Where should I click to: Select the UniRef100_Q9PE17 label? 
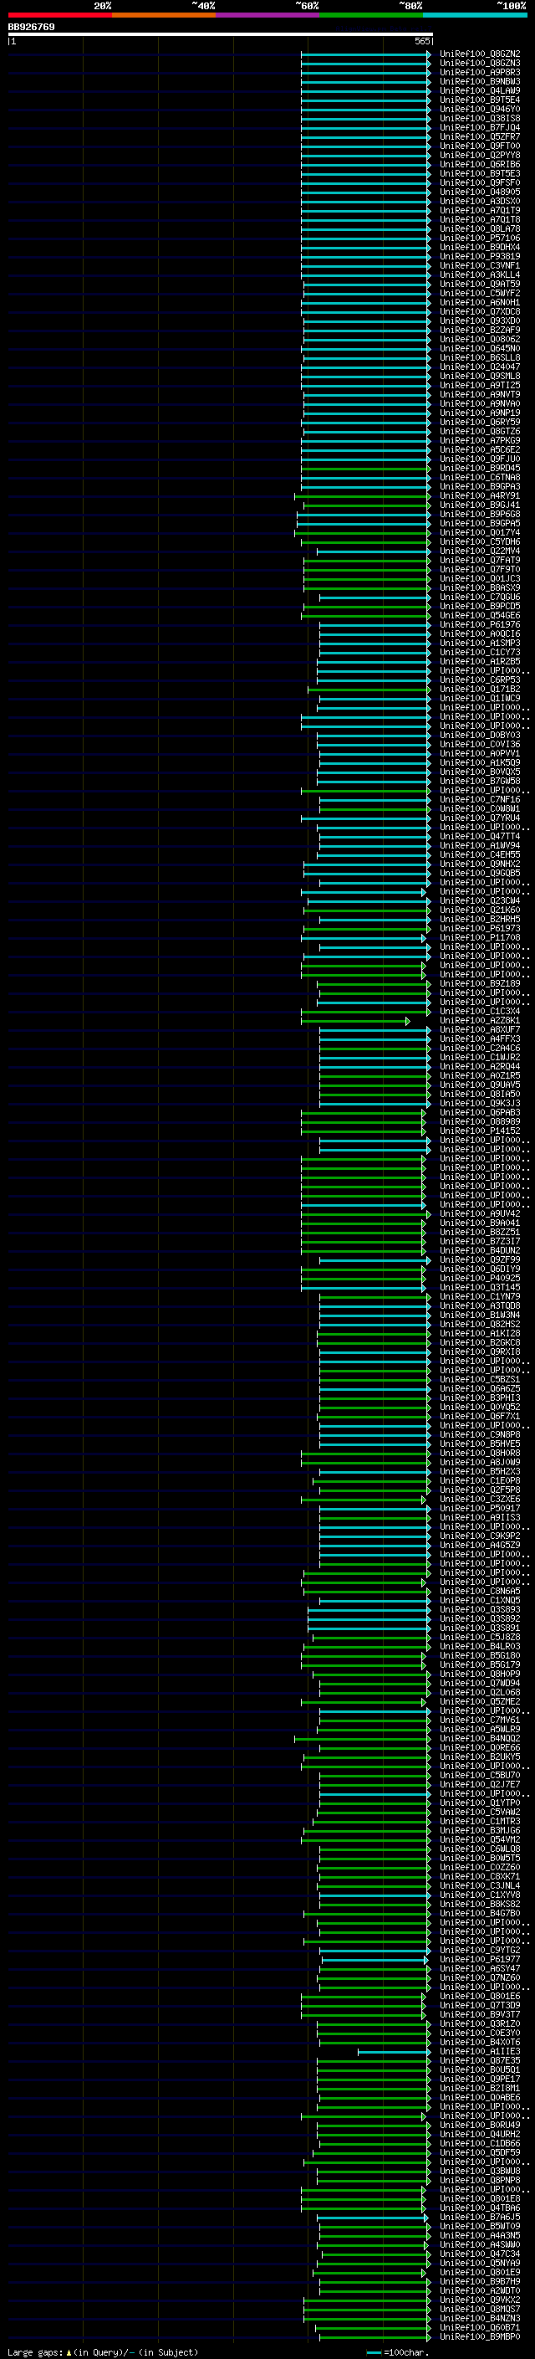[x=480, y=2080]
